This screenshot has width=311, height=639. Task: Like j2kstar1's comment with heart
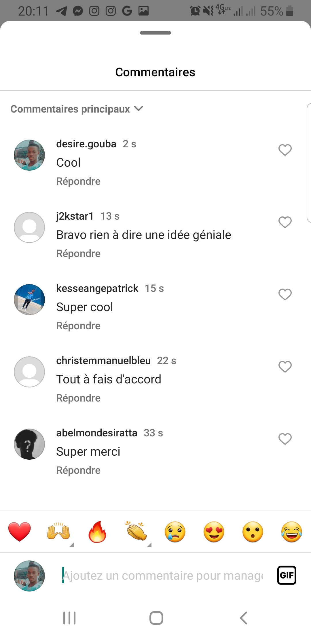coord(285,222)
